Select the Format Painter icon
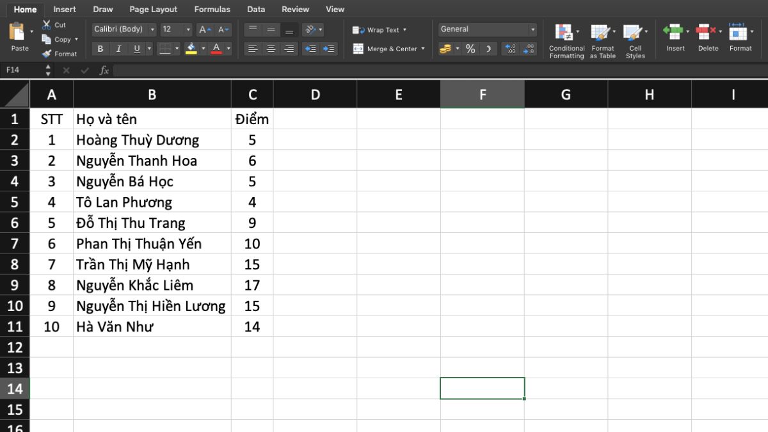Image resolution: width=768 pixels, height=432 pixels. coord(61,54)
